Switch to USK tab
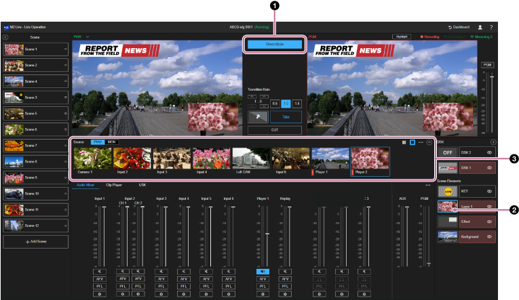 point(142,185)
